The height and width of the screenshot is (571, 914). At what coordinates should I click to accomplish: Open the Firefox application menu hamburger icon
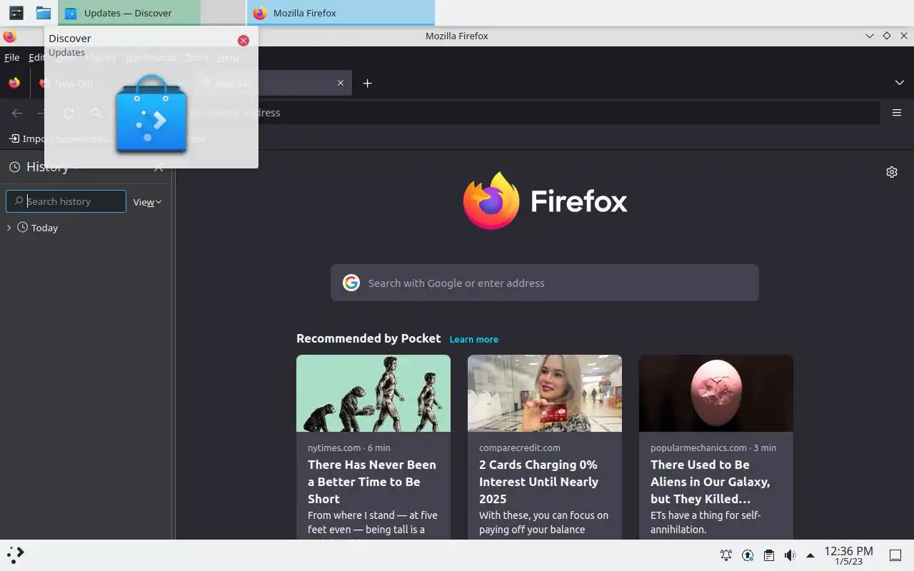[897, 113]
